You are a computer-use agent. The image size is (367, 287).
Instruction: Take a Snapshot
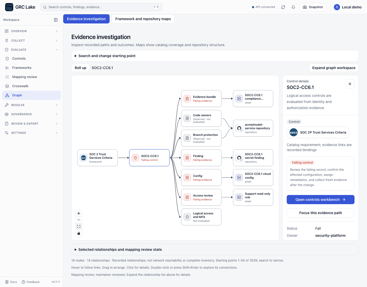point(313,7)
